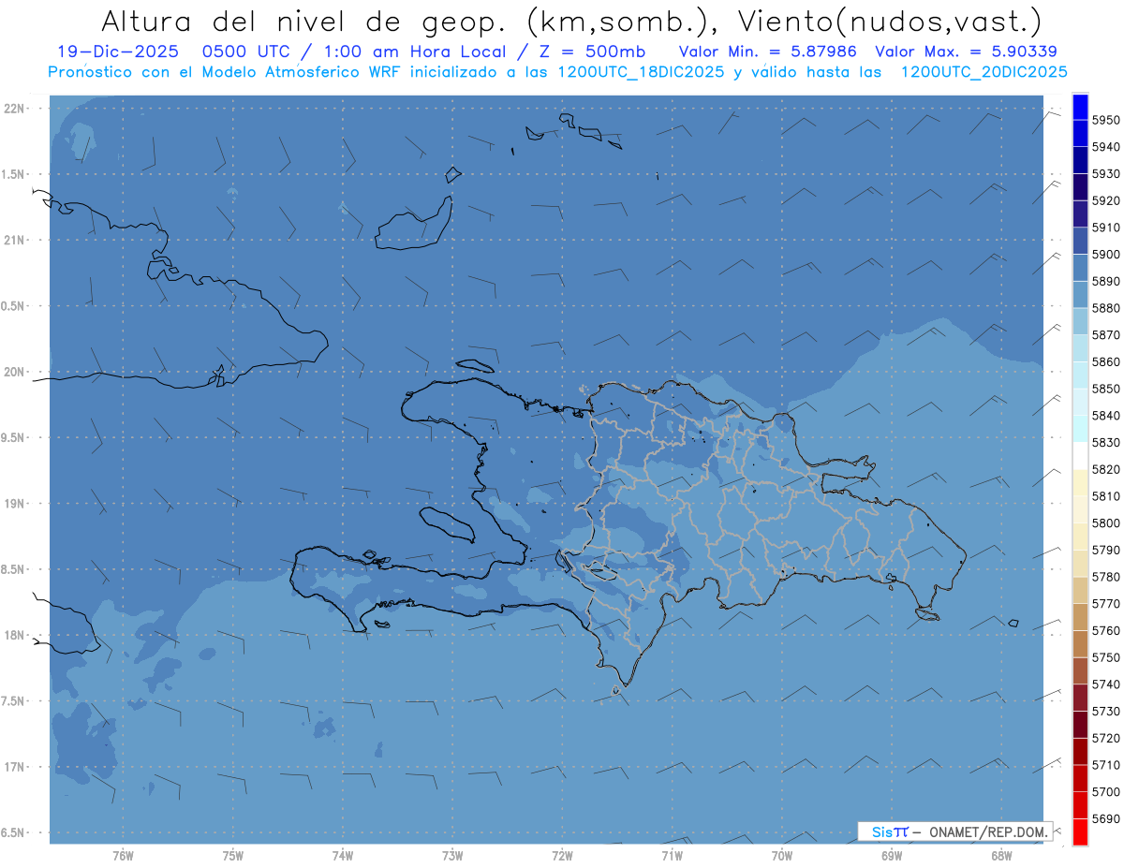Select the color band between 5900 and 5890

click(1079, 268)
